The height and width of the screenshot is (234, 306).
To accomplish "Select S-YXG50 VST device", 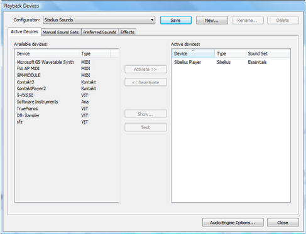I will point(25,95).
